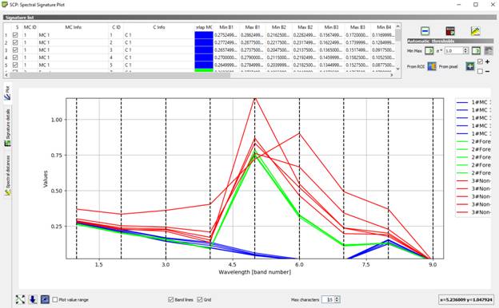Open the Signature details side tab
Screen dimensions: 499x308
point(7,128)
